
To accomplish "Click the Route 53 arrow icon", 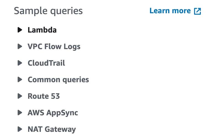I will 20,96.
